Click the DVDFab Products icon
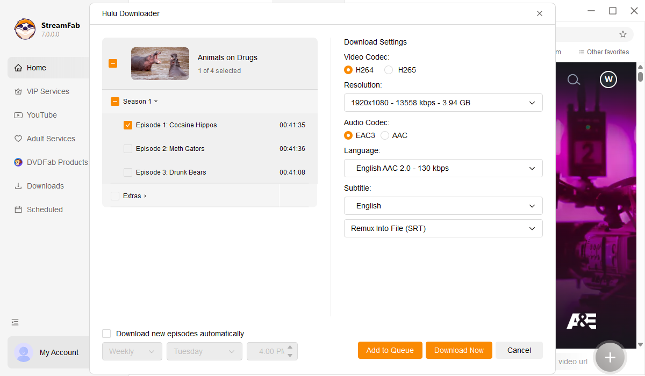 (x=18, y=162)
